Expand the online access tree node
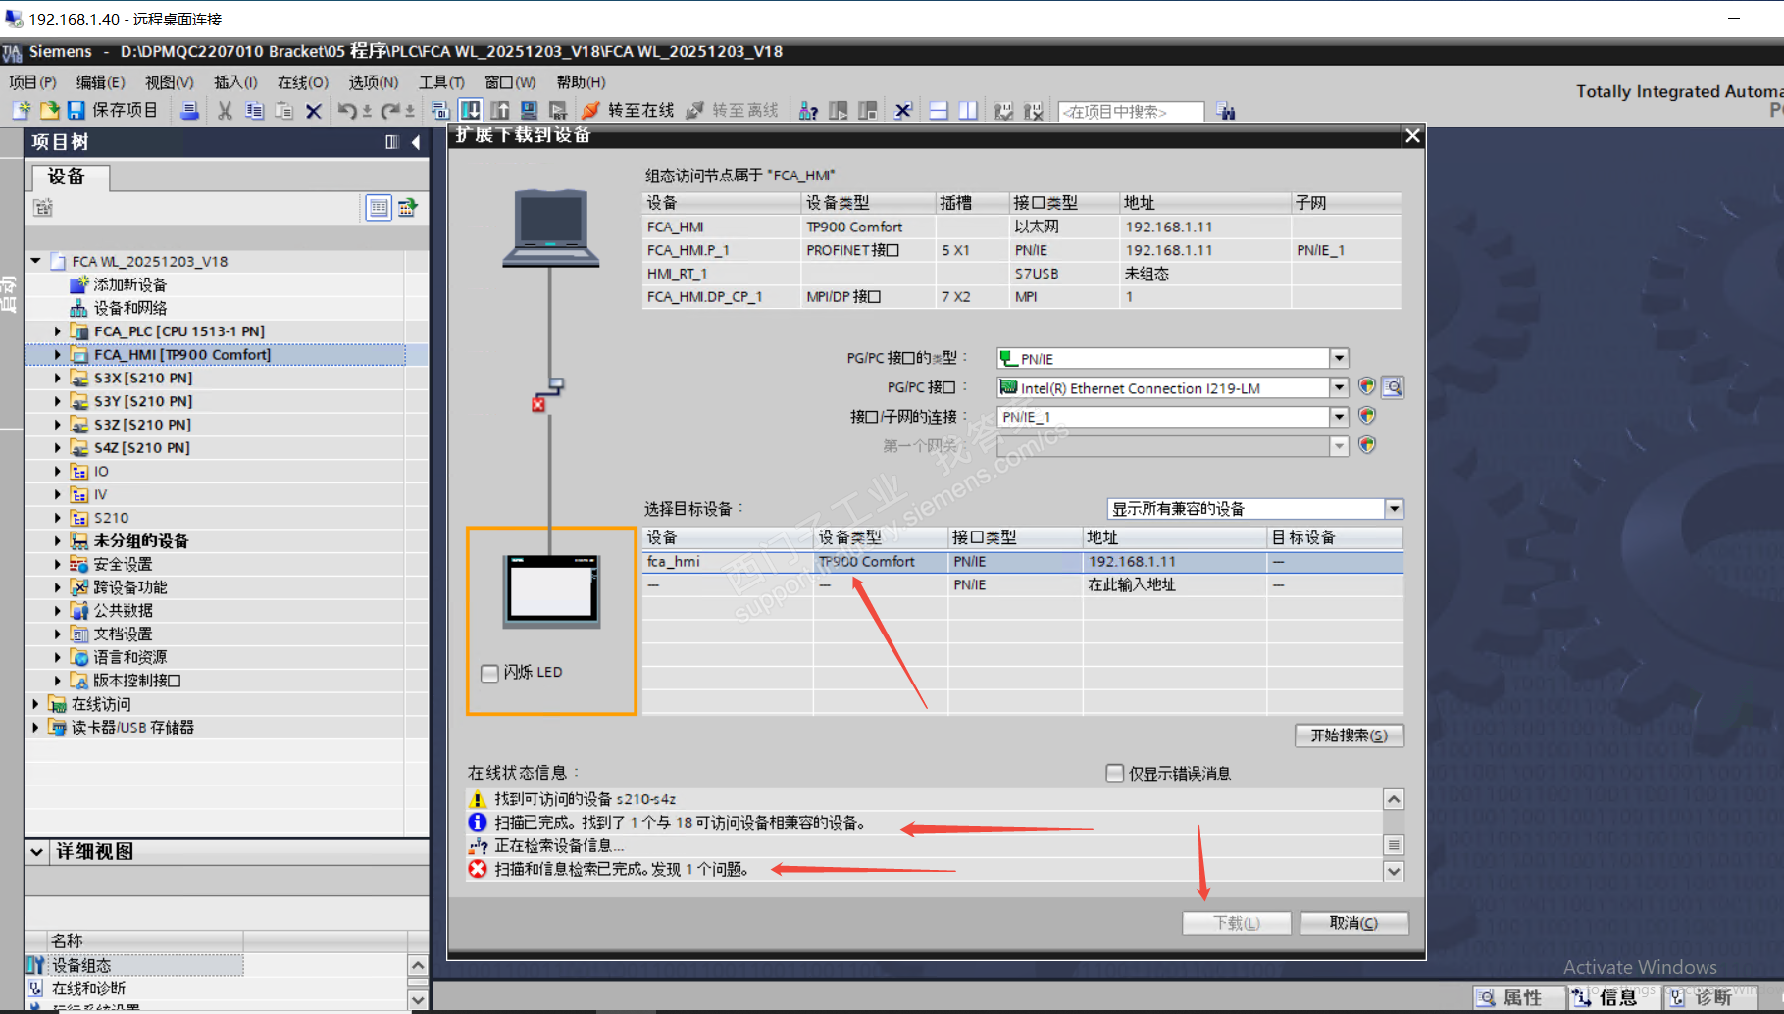 [x=36, y=704]
